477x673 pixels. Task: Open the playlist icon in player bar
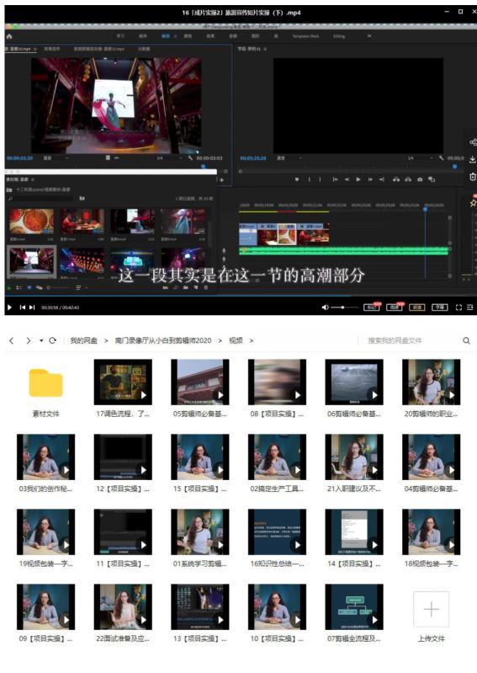click(470, 307)
